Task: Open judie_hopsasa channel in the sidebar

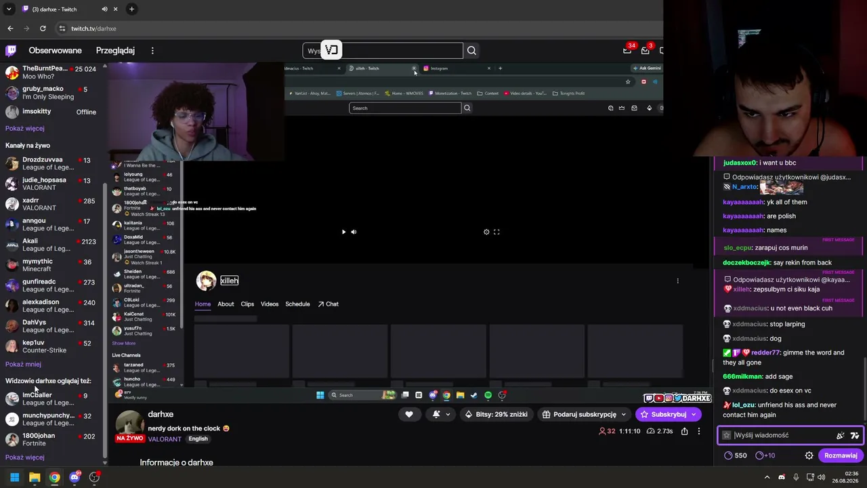Action: [x=51, y=184]
